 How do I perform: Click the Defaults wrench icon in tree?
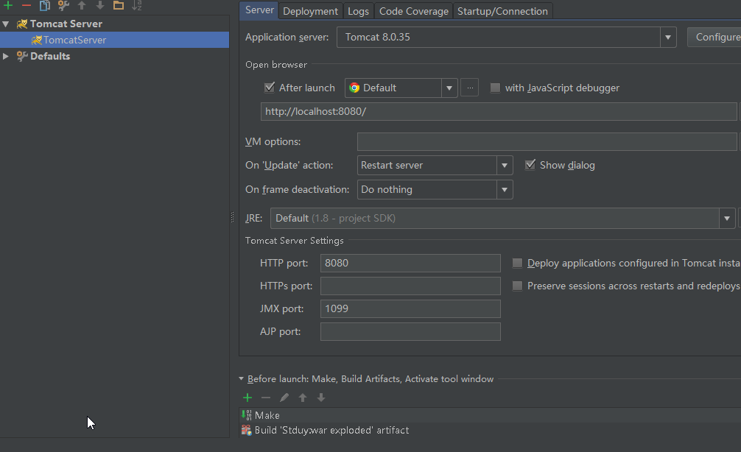22,56
